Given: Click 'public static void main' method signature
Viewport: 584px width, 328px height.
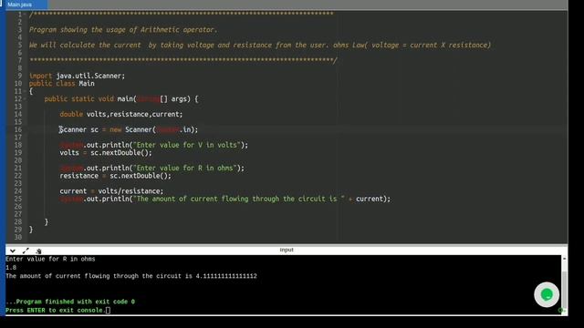Looking at the screenshot, I should tap(121, 99).
